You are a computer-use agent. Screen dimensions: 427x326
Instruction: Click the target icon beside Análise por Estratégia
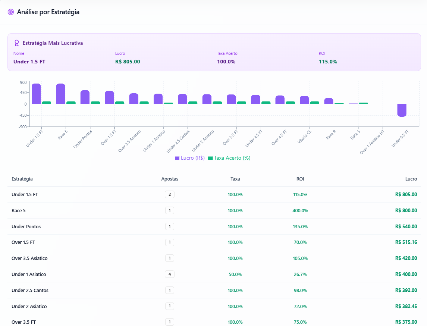(x=11, y=12)
